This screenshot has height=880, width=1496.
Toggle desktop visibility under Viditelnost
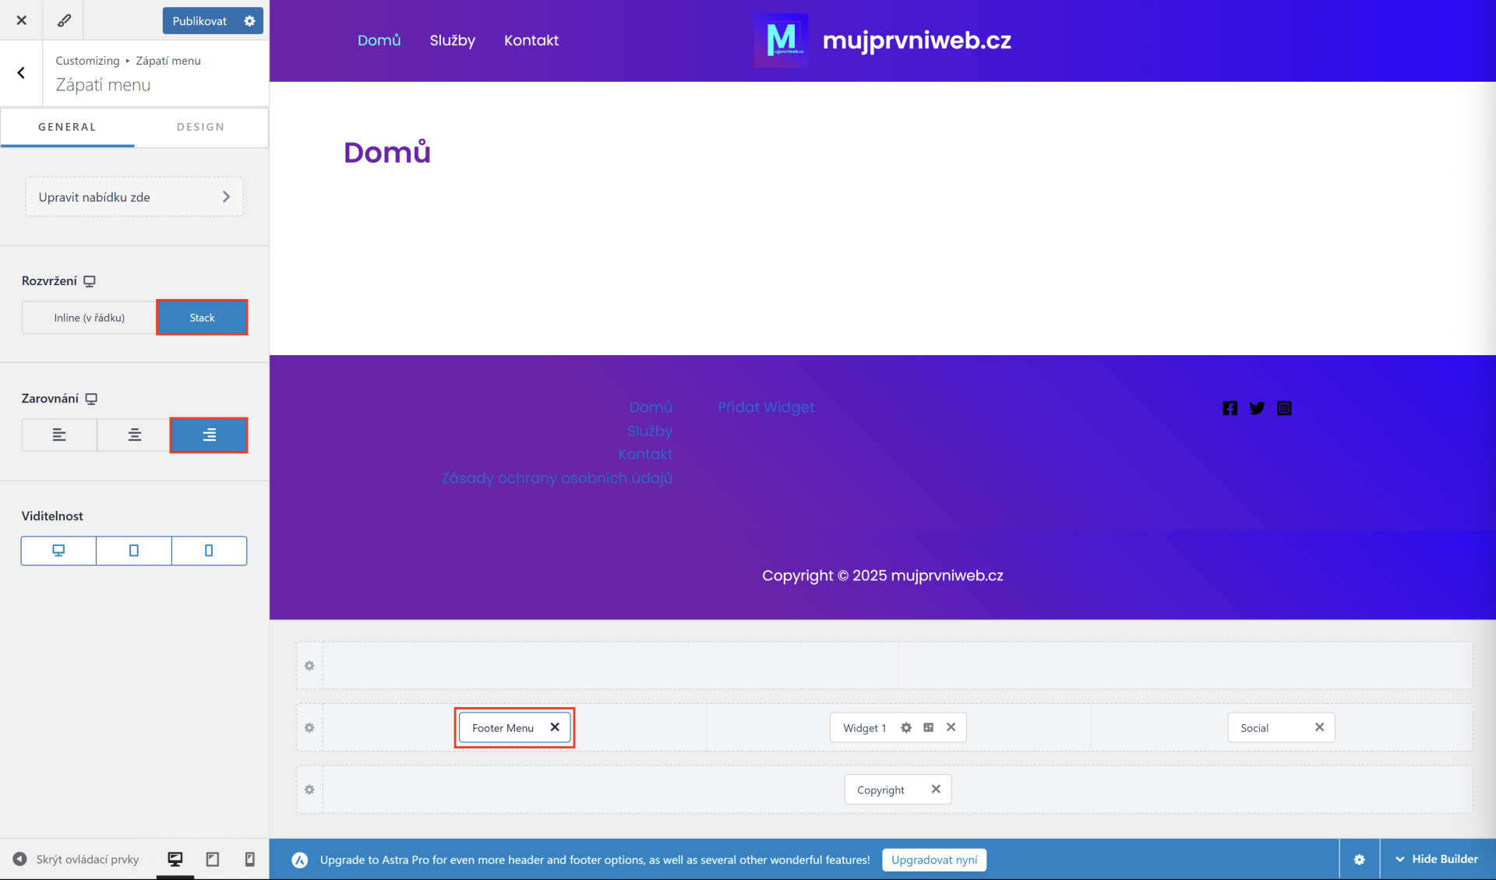[x=58, y=551]
